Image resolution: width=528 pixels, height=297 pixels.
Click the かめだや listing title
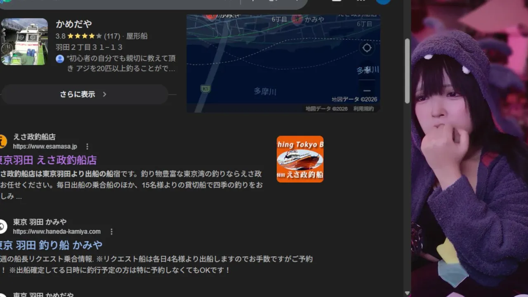click(73, 24)
